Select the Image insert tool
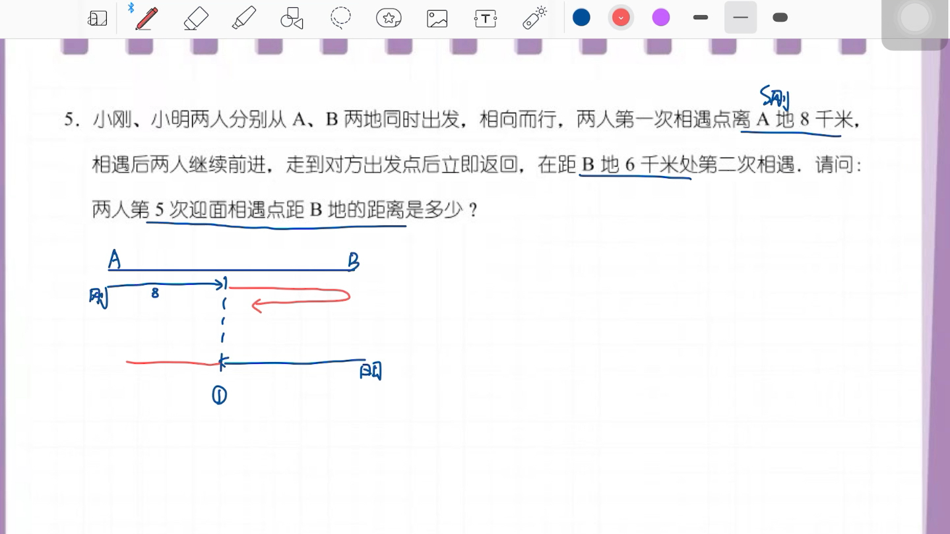The image size is (950, 534). (x=437, y=18)
